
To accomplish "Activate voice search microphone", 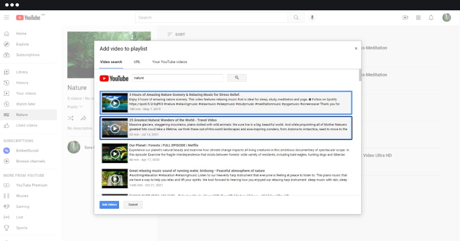I will point(312,18).
